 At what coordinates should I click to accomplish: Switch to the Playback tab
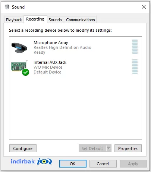pyautogui.click(x=14, y=20)
